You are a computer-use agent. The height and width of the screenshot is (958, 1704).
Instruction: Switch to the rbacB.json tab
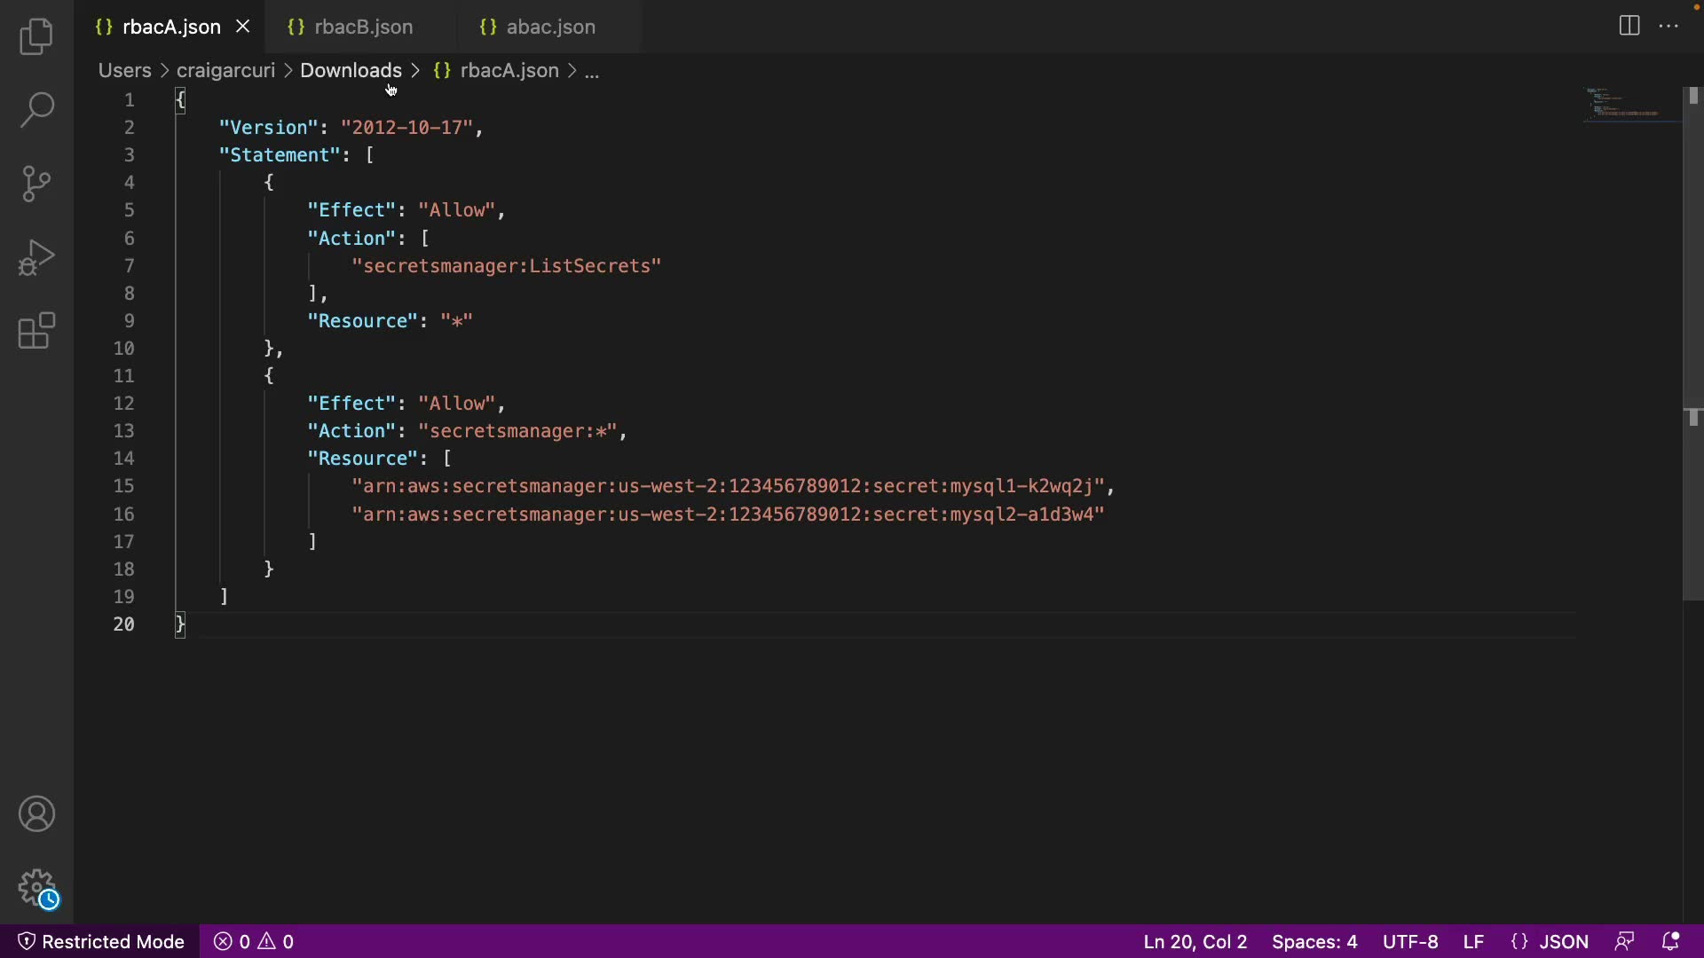pyautogui.click(x=363, y=27)
